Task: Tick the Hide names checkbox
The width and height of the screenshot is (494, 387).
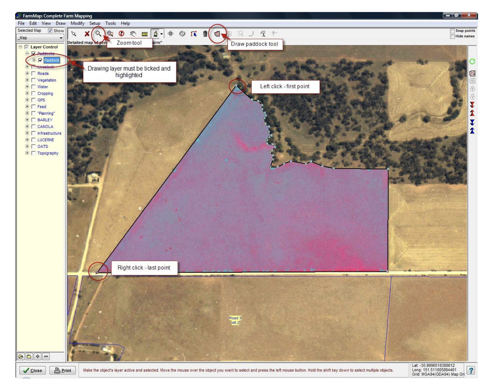Action: click(x=452, y=36)
